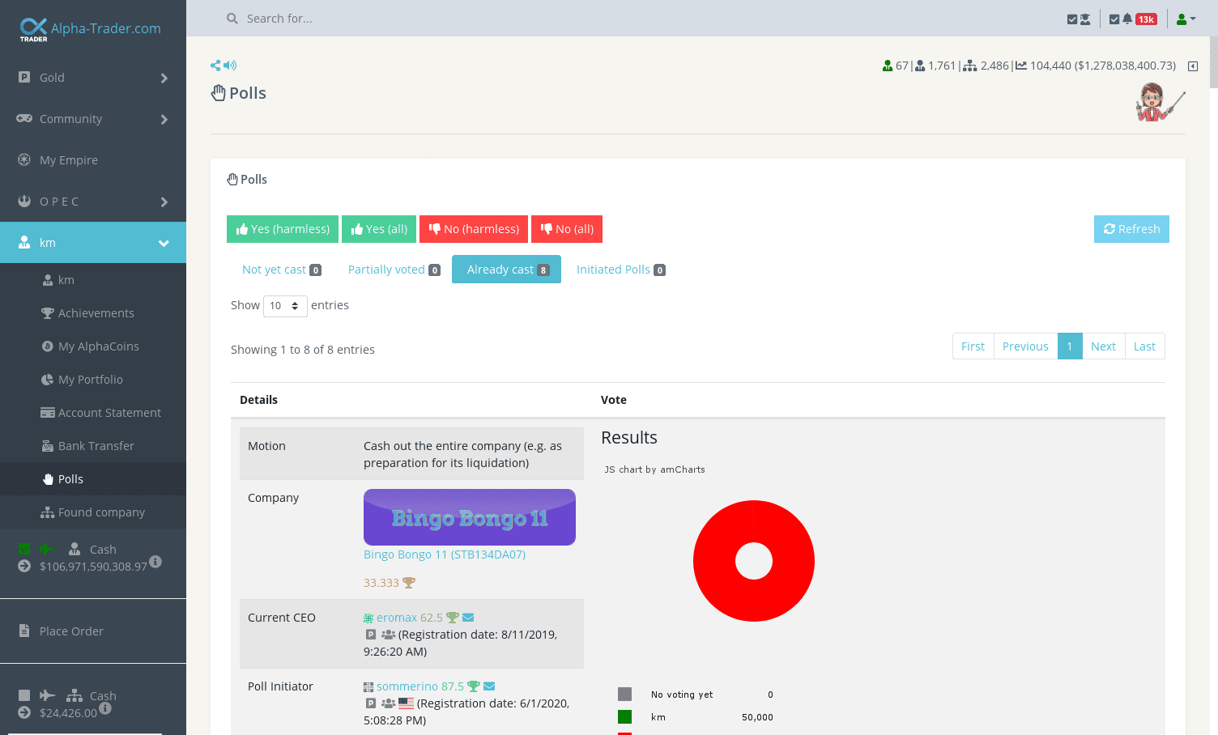Expand the O P E C sidebar menu
The image size is (1218, 735).
point(93,202)
